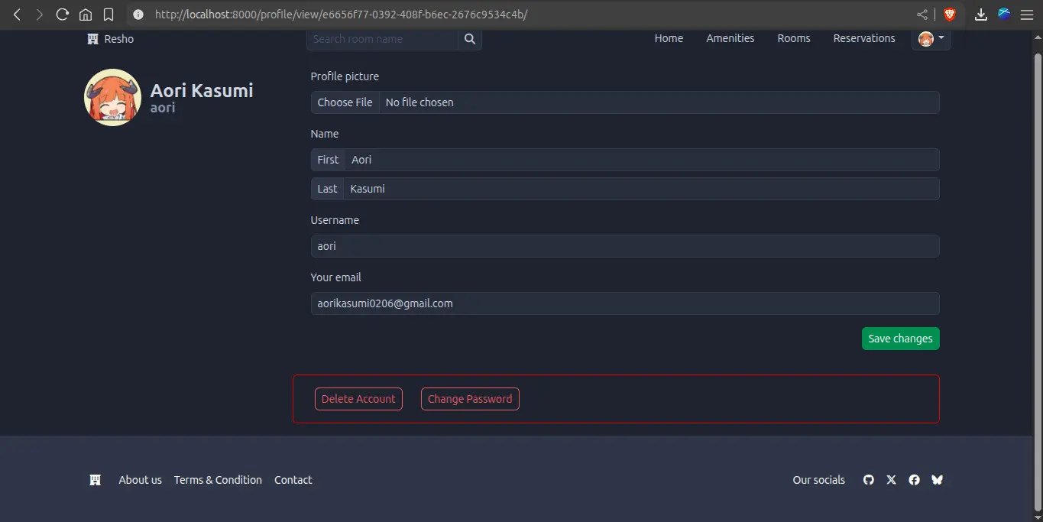The width and height of the screenshot is (1043, 522).
Task: Open the Terms & Condition footer link
Action: pyautogui.click(x=218, y=480)
